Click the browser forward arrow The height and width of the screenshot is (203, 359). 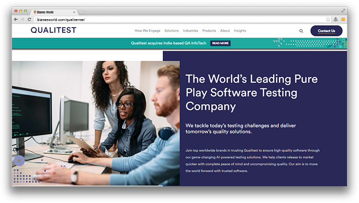[22, 19]
